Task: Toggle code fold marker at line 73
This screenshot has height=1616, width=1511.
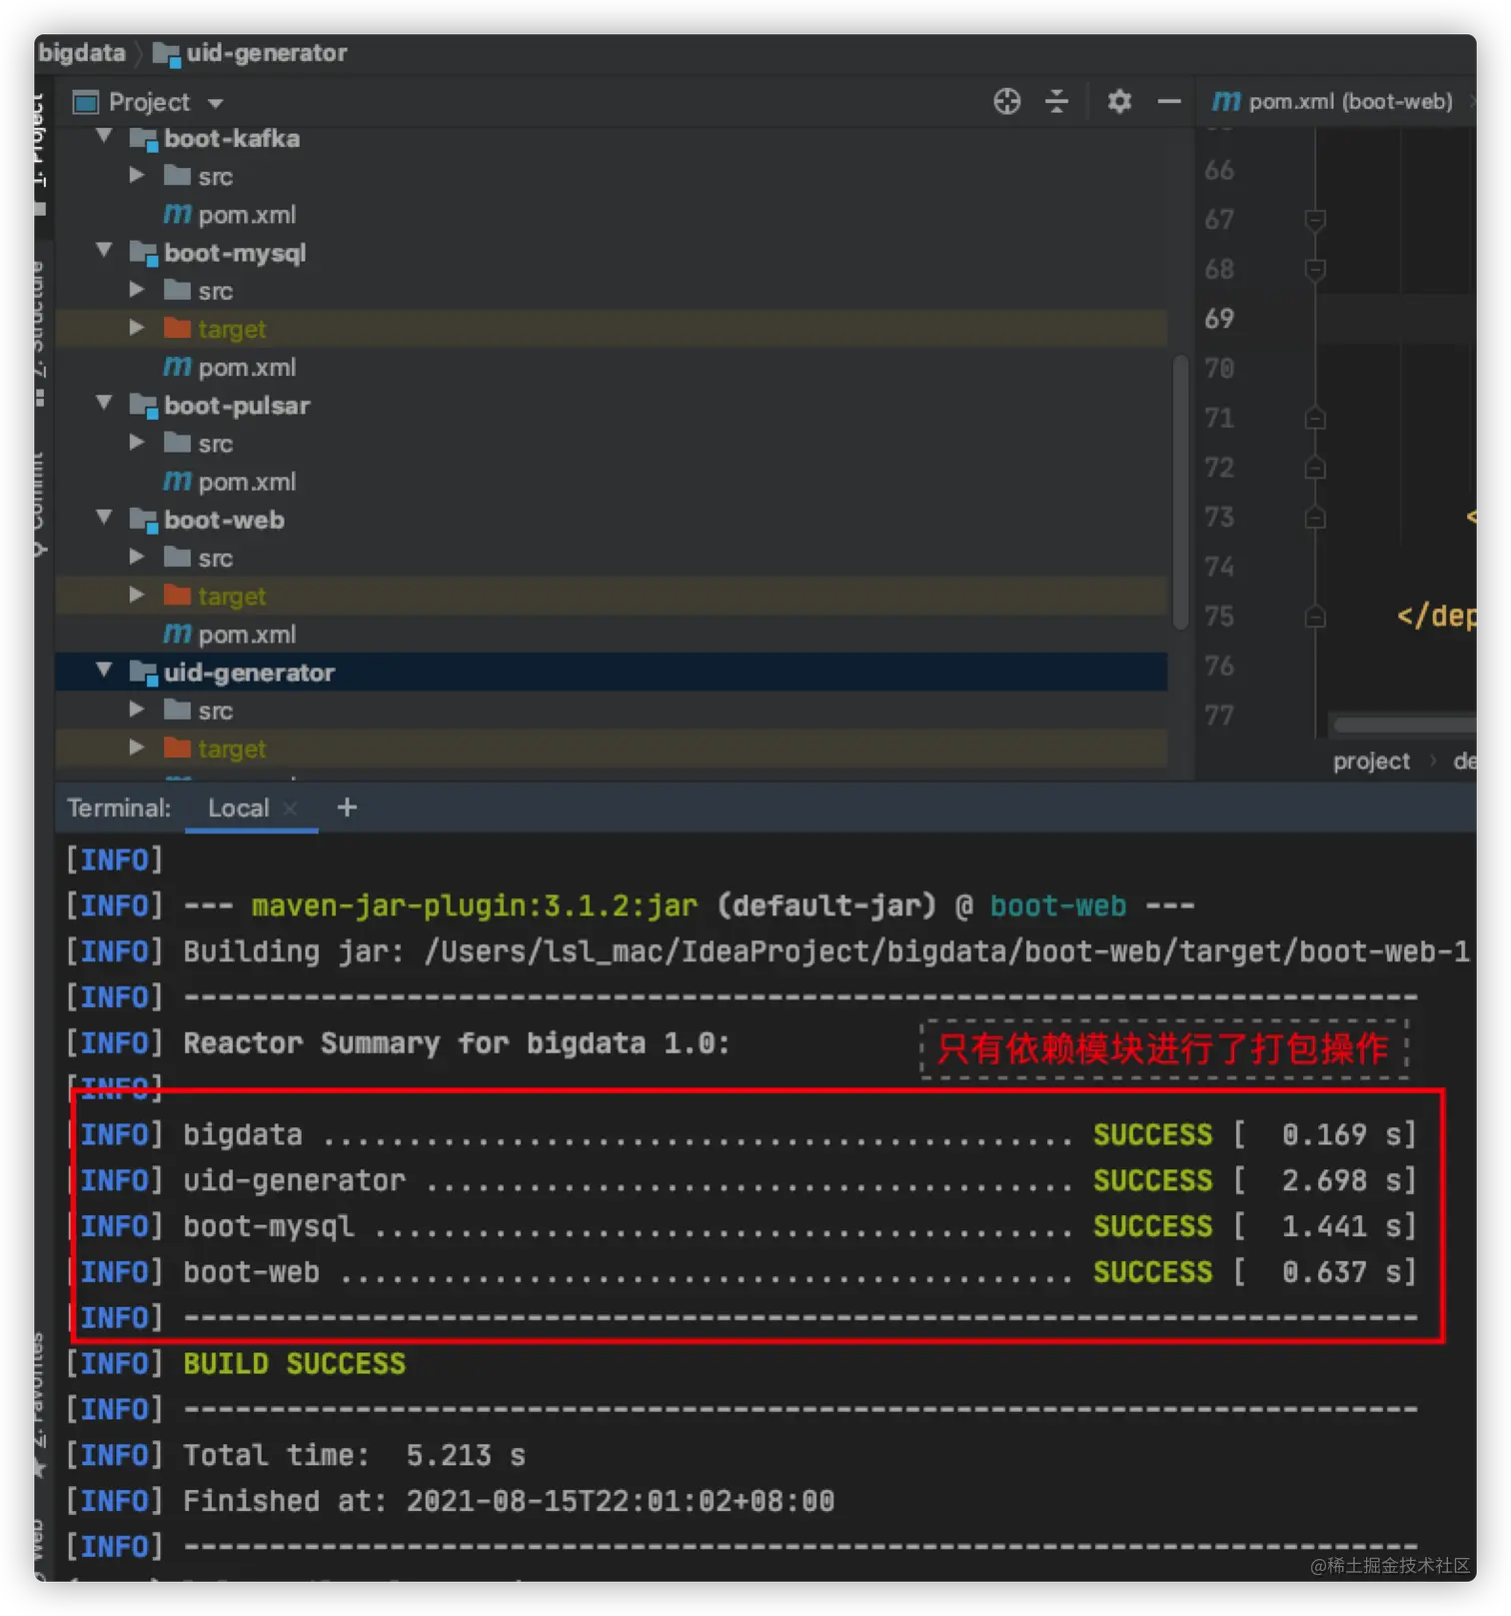Action: (1315, 517)
